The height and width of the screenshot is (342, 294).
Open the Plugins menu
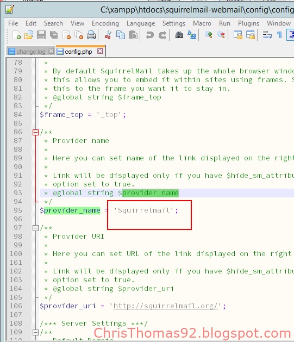[x=248, y=23]
